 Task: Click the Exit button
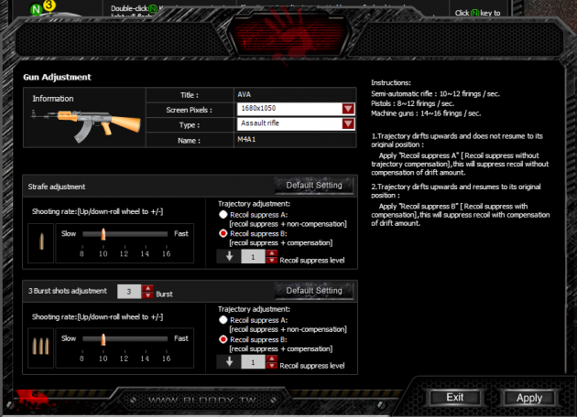[454, 398]
